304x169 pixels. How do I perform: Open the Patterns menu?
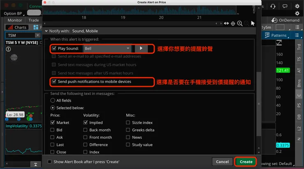click(277, 35)
